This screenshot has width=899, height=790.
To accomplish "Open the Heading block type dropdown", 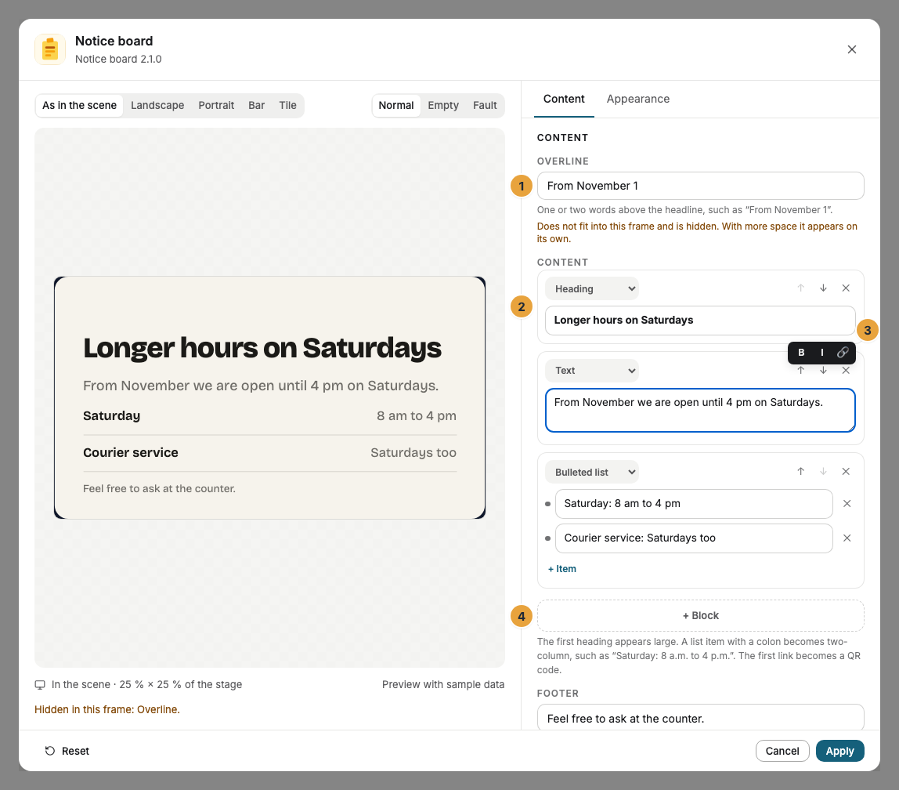I will pyautogui.click(x=592, y=288).
